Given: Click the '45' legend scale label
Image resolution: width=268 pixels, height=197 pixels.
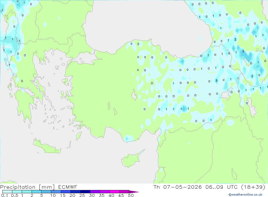Looking at the screenshot, I should coord(121,195).
